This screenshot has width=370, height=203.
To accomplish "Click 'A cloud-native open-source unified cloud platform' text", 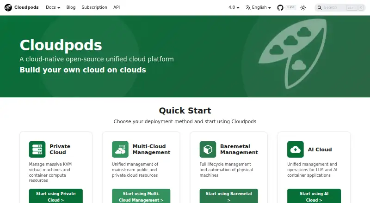I will 97,59.
